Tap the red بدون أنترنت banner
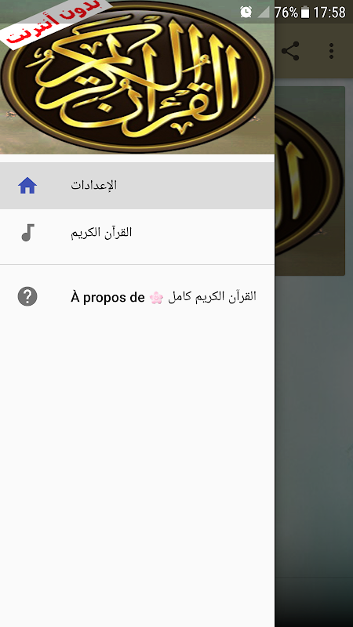Image resolution: width=353 pixels, height=627 pixels. click(56, 24)
